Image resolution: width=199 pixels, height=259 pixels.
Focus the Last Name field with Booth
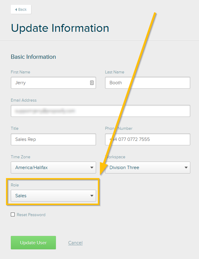148,83
